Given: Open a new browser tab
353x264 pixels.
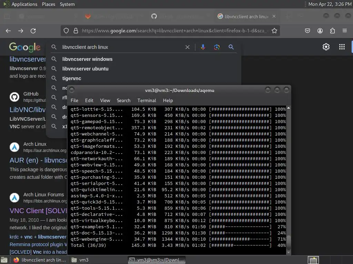Looking at the screenshot, I should coord(287,16).
